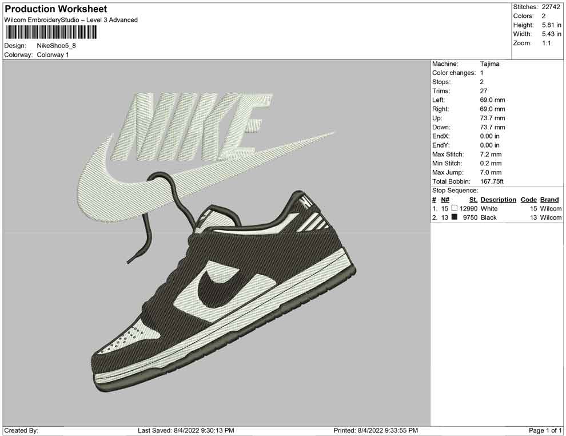
Task: Click the 'Trims:' value 27
Action: pos(484,91)
